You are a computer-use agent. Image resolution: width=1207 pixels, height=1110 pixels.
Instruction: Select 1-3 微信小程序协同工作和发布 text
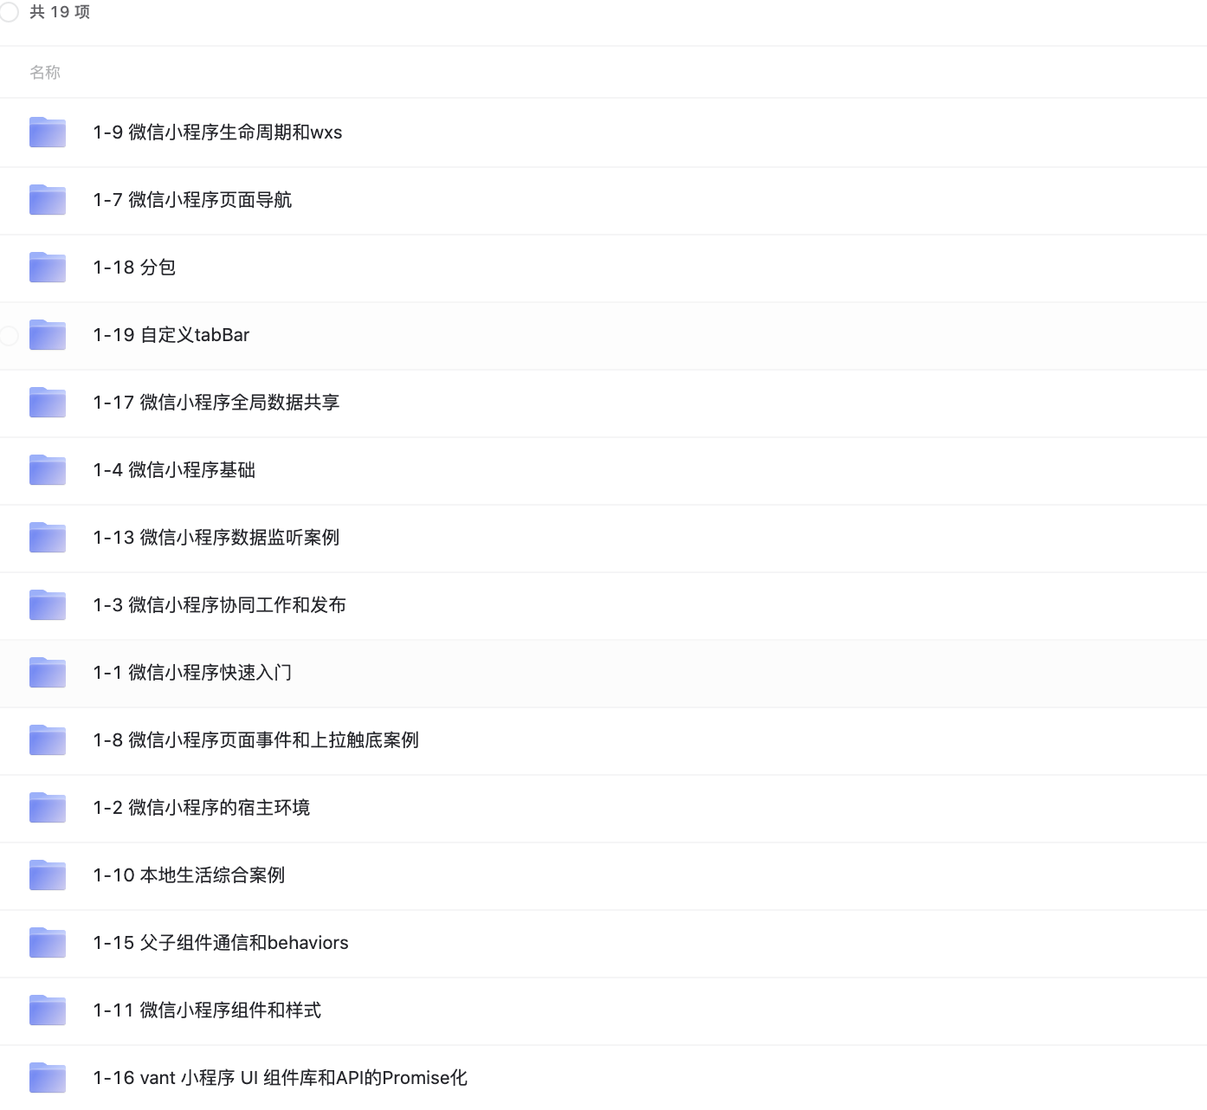[x=220, y=605]
